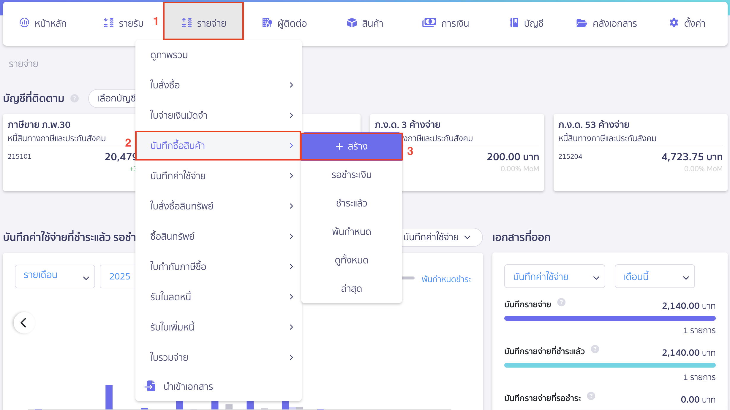
Task: Click help icon next to บัญชีที่ติดตาม
Action: 75,98
